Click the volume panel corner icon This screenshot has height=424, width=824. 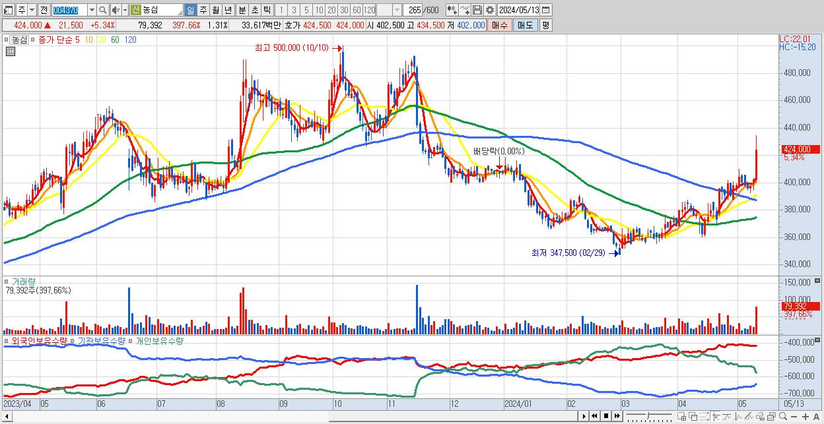[818, 281]
